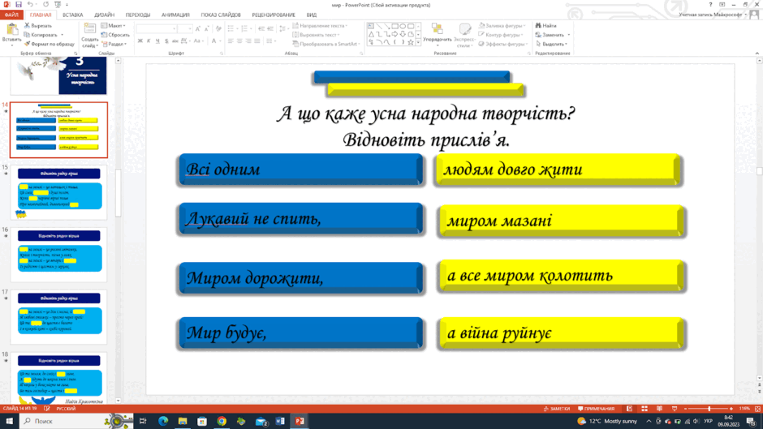Click the Undo arrow in title bar
This screenshot has height=429, width=763.
click(x=30, y=4)
